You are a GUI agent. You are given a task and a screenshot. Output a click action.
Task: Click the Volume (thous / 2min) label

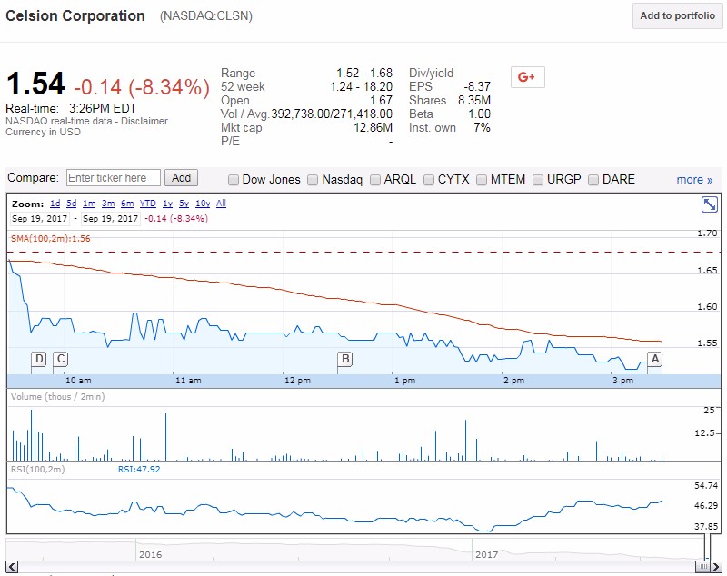(x=57, y=397)
